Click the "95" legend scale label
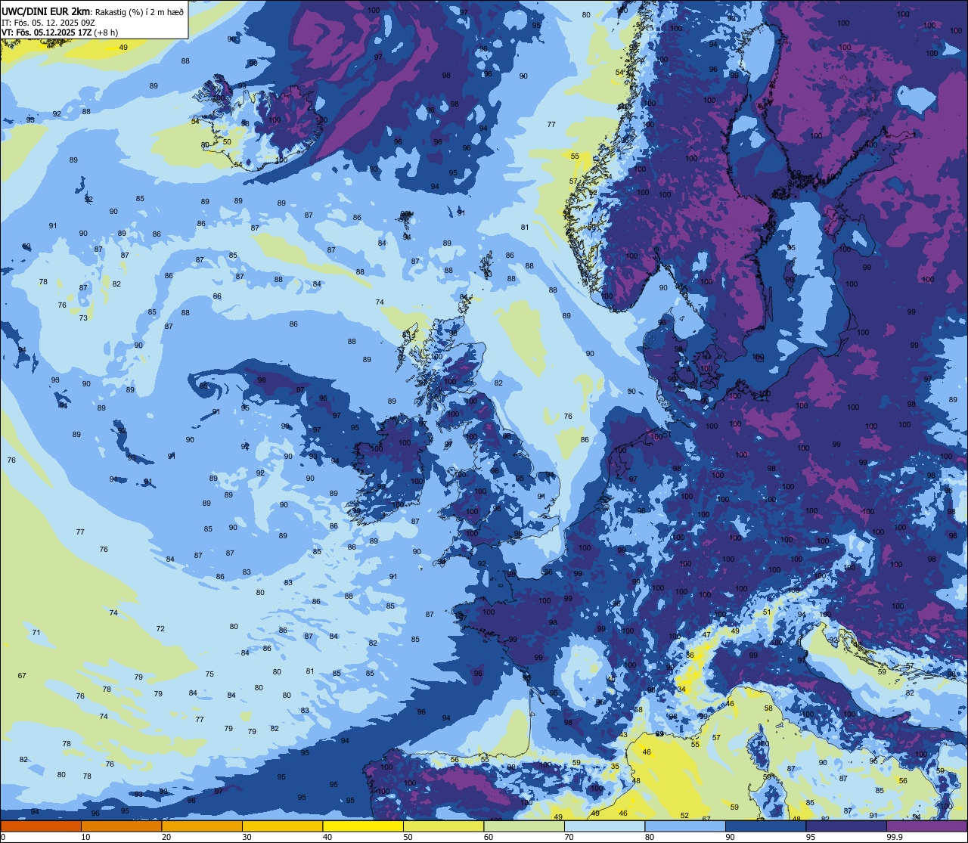968x843 pixels. coord(811,837)
